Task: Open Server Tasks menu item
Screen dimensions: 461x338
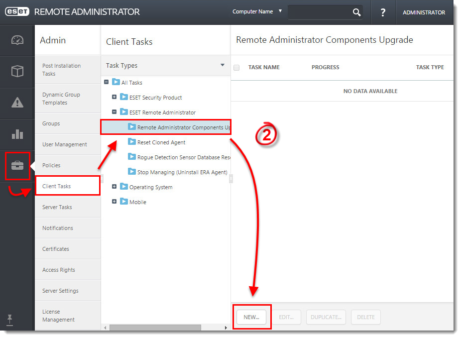Action: [68, 207]
